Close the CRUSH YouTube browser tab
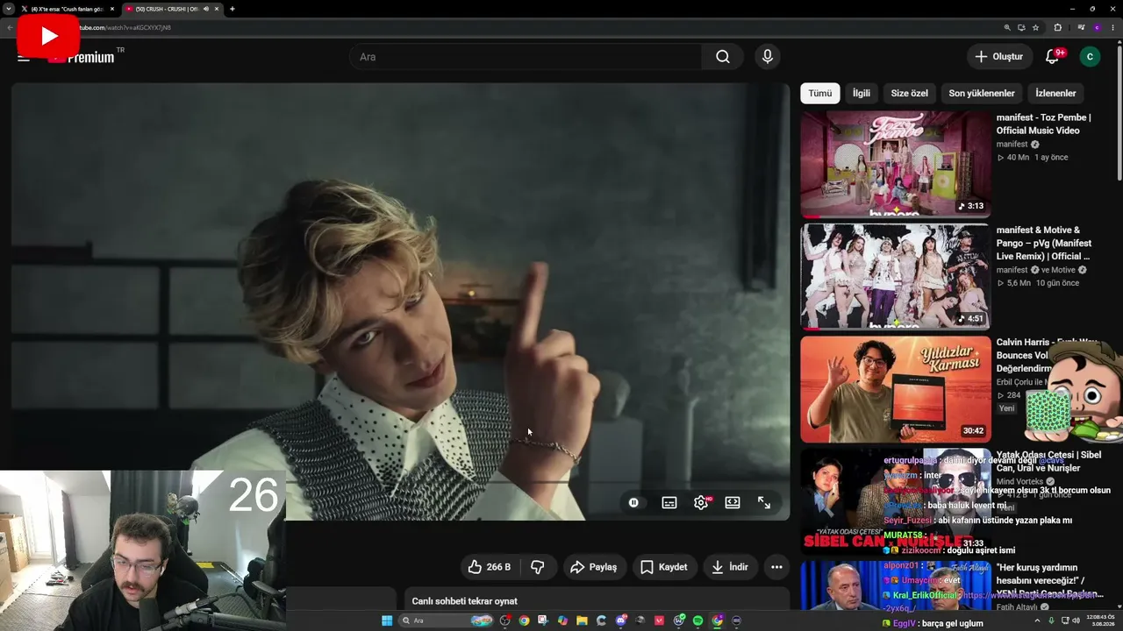The image size is (1123, 631). coord(217,9)
